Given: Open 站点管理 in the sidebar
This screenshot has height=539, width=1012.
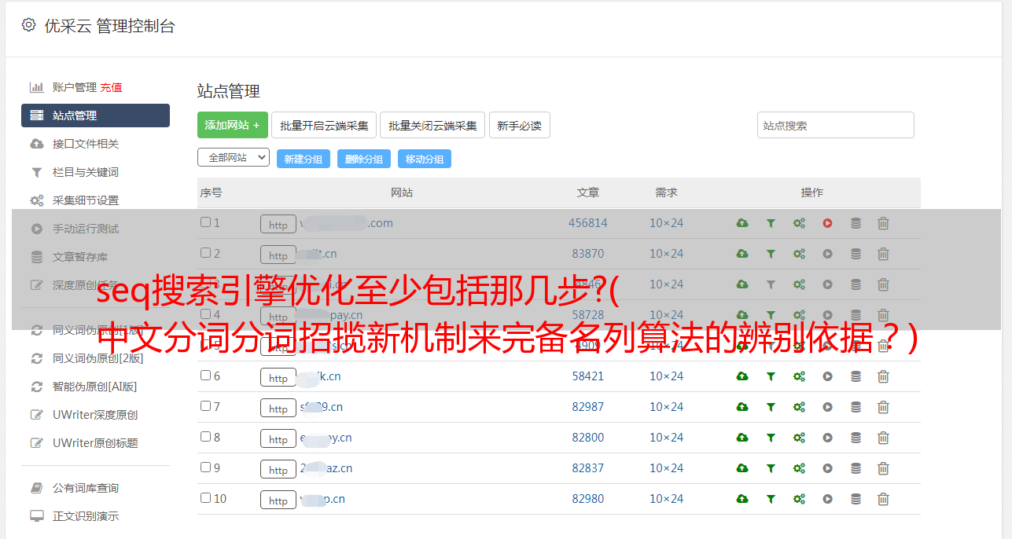Looking at the screenshot, I should pos(95,115).
